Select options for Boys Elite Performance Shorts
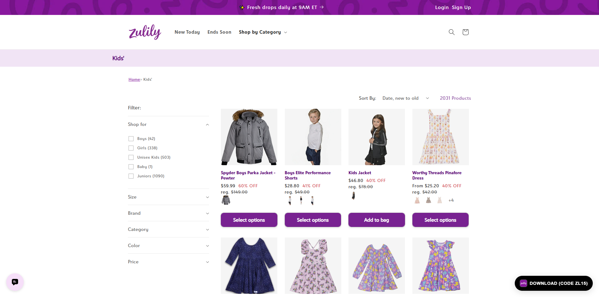The width and height of the screenshot is (599, 297). pyautogui.click(x=313, y=220)
